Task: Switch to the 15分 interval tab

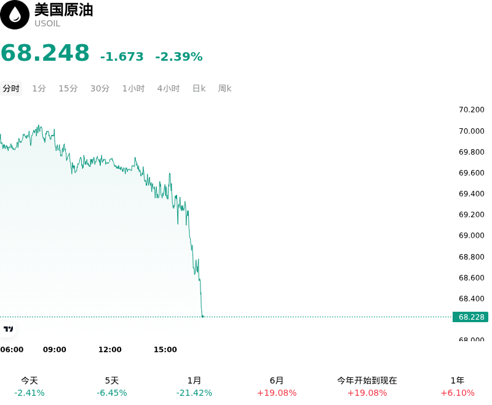Action: point(68,88)
